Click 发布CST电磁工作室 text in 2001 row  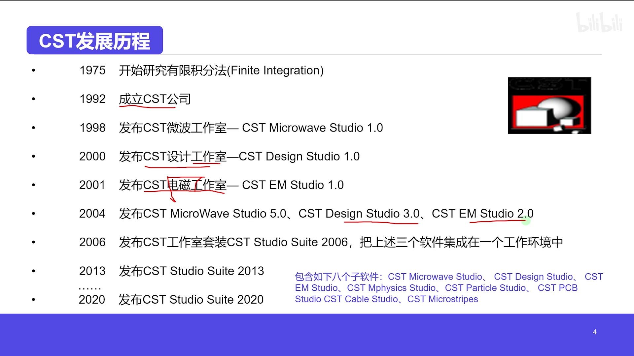click(x=173, y=185)
